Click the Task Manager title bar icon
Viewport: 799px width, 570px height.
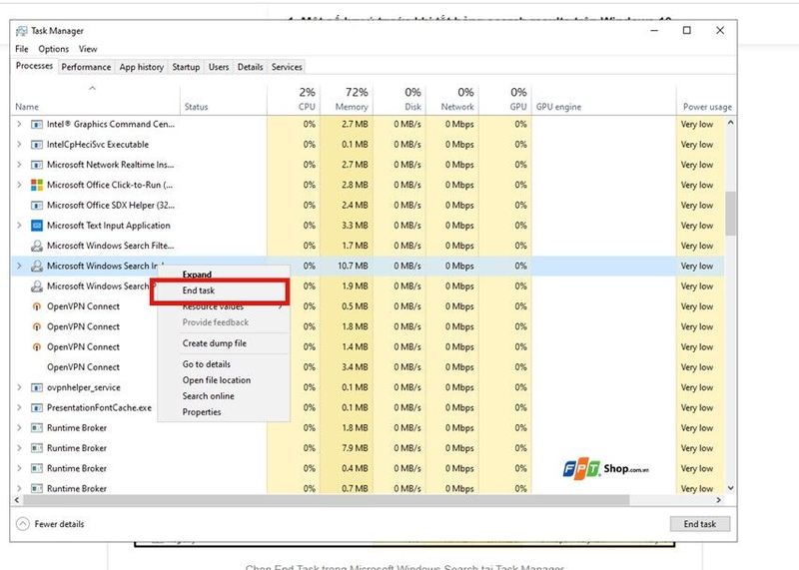pyautogui.click(x=21, y=31)
